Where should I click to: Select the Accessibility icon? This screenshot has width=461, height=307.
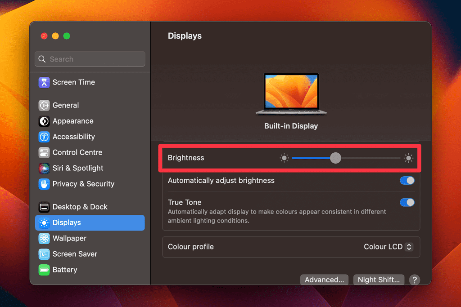44,137
